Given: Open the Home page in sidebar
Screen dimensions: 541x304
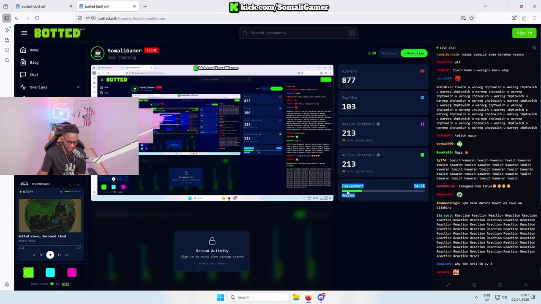Looking at the screenshot, I should tap(29, 50).
